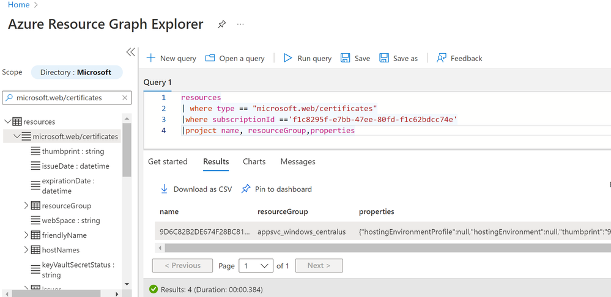Screen dimensions: 611x297
Task: Open the page number dropdown
Action: click(256, 265)
